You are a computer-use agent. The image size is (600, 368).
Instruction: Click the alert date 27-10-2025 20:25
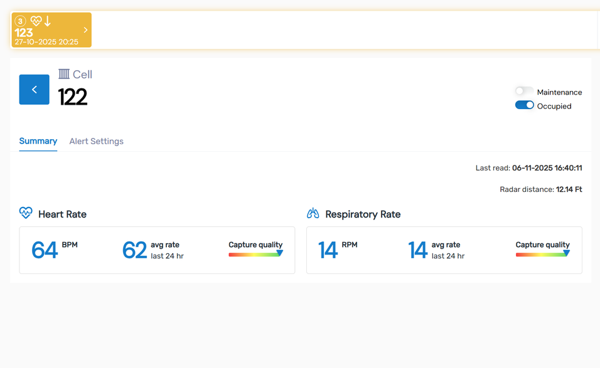pyautogui.click(x=46, y=41)
